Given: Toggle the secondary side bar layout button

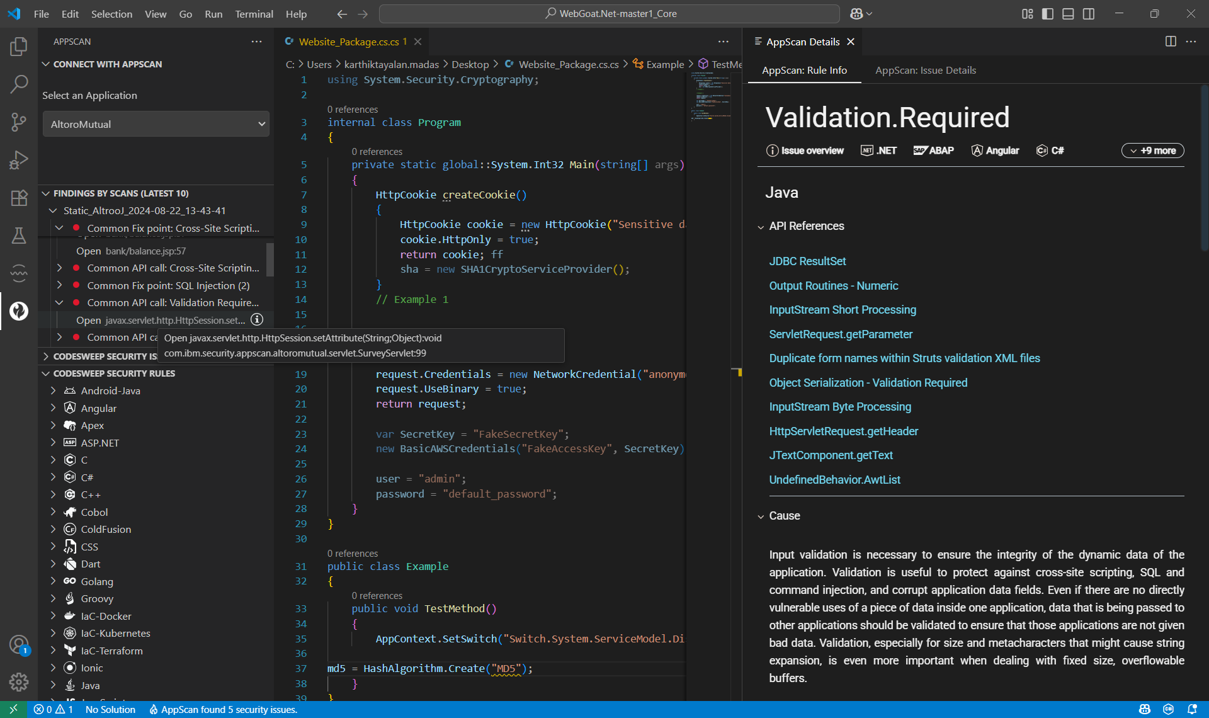Looking at the screenshot, I should pyautogui.click(x=1089, y=14).
